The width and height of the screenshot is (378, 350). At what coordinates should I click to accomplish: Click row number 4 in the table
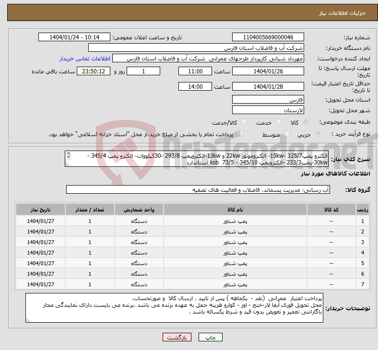tap(362, 253)
